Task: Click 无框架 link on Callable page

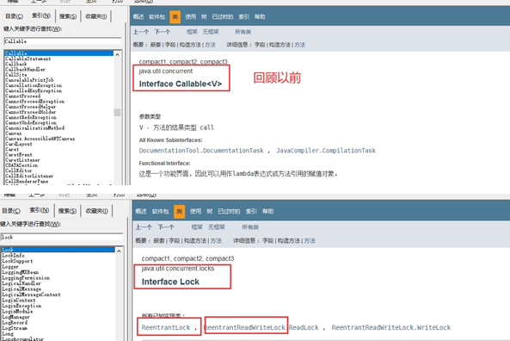Action: point(211,32)
